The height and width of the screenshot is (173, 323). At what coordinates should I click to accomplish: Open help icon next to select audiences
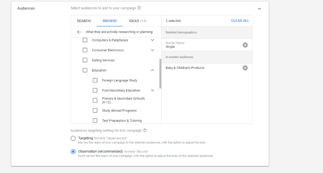point(139,8)
